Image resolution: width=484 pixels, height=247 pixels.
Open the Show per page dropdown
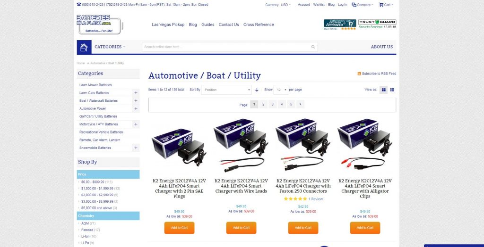[281, 90]
